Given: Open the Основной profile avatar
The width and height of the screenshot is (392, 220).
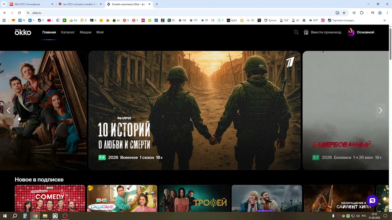Looking at the screenshot, I should tap(351, 32).
